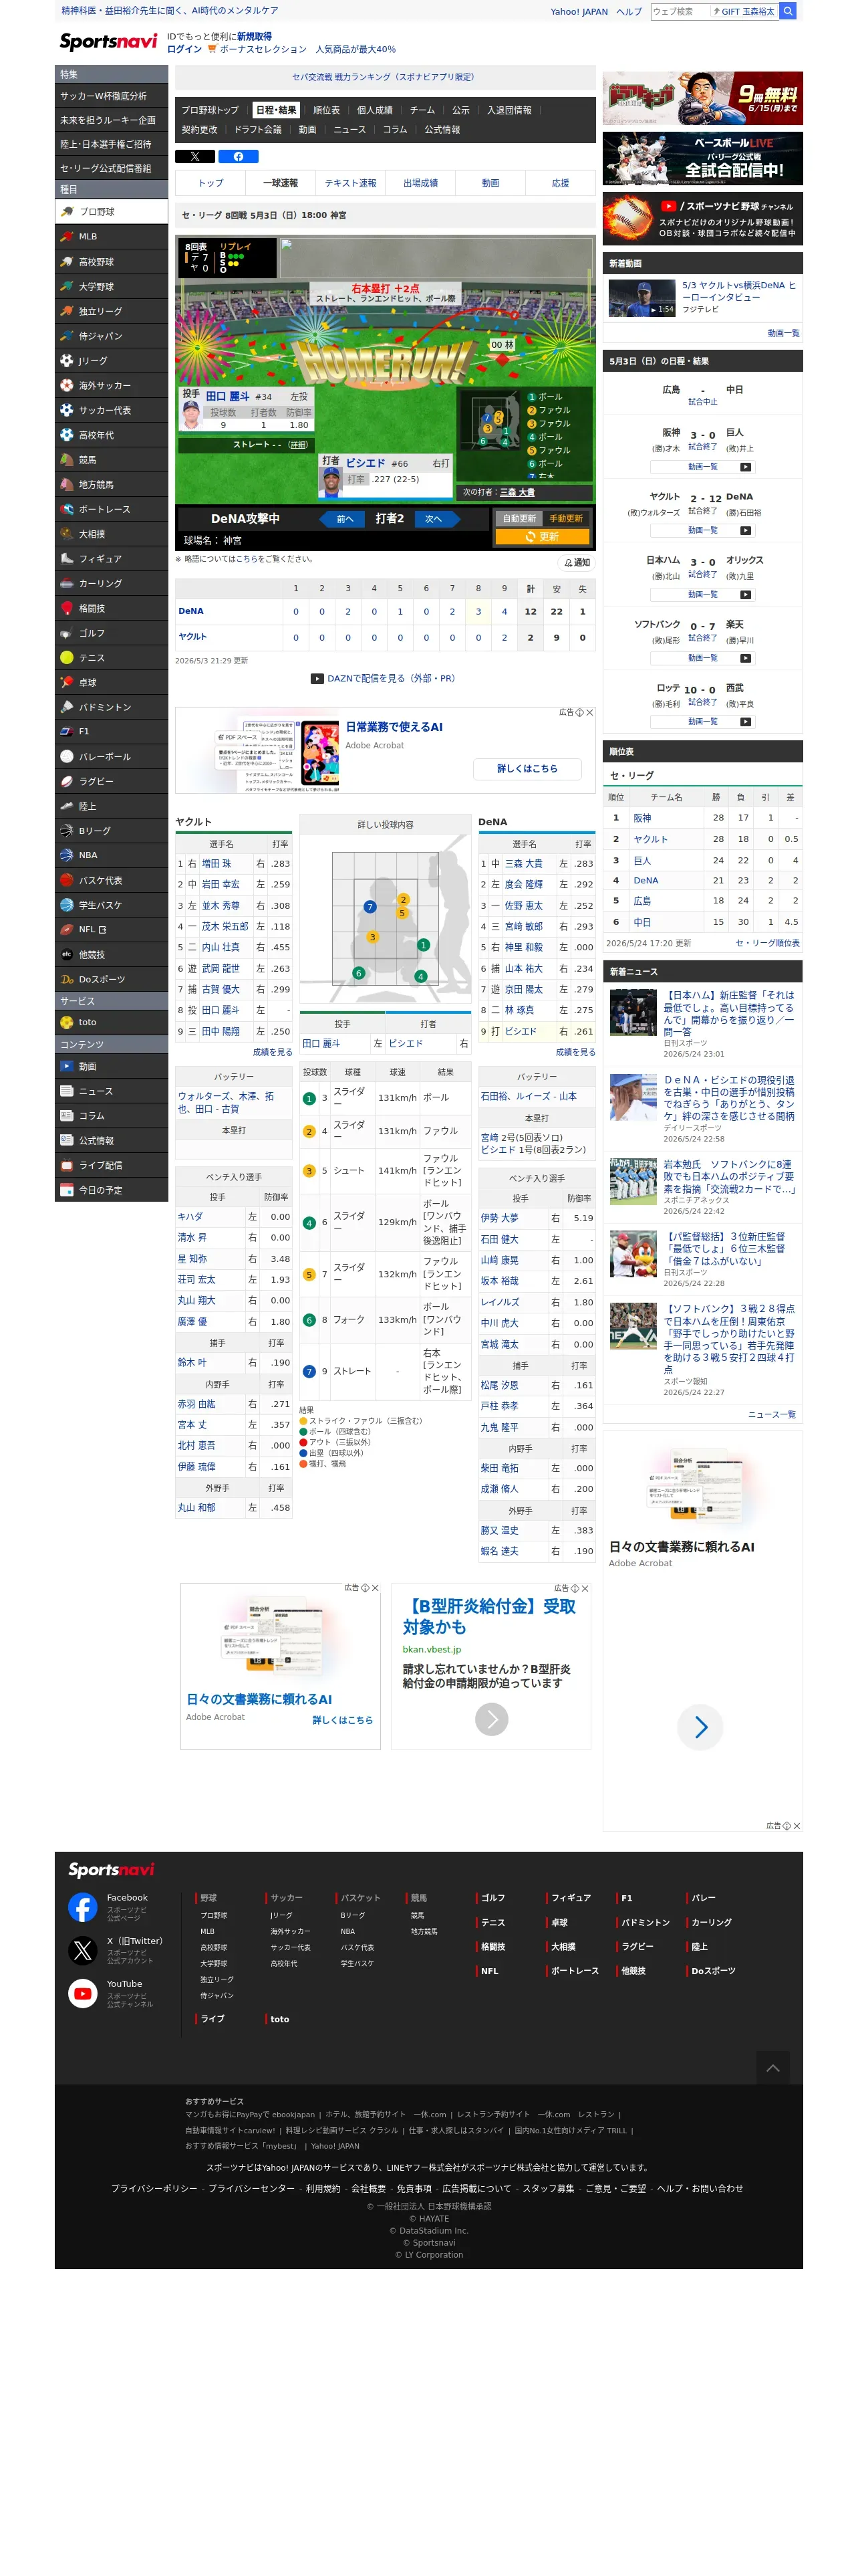Open 動画一覧 under the ロッテ-西武 game
The width and height of the screenshot is (858, 2576).
click(x=703, y=721)
